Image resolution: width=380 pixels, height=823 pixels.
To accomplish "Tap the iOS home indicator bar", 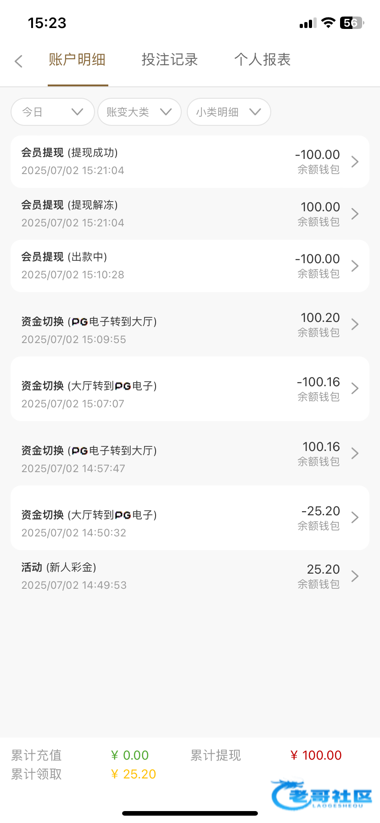I will [x=190, y=813].
